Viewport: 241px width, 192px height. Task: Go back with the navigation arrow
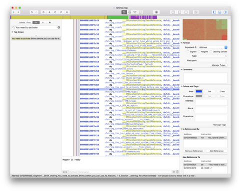(14, 12)
